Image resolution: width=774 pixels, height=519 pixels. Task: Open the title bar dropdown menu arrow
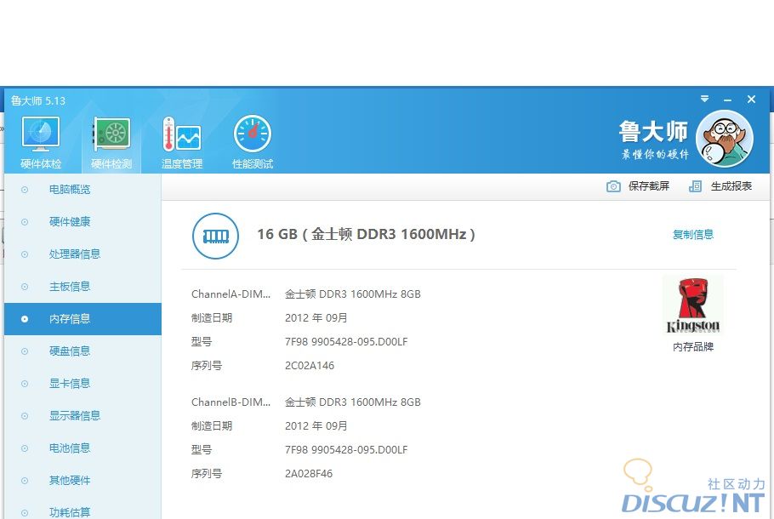coord(704,100)
